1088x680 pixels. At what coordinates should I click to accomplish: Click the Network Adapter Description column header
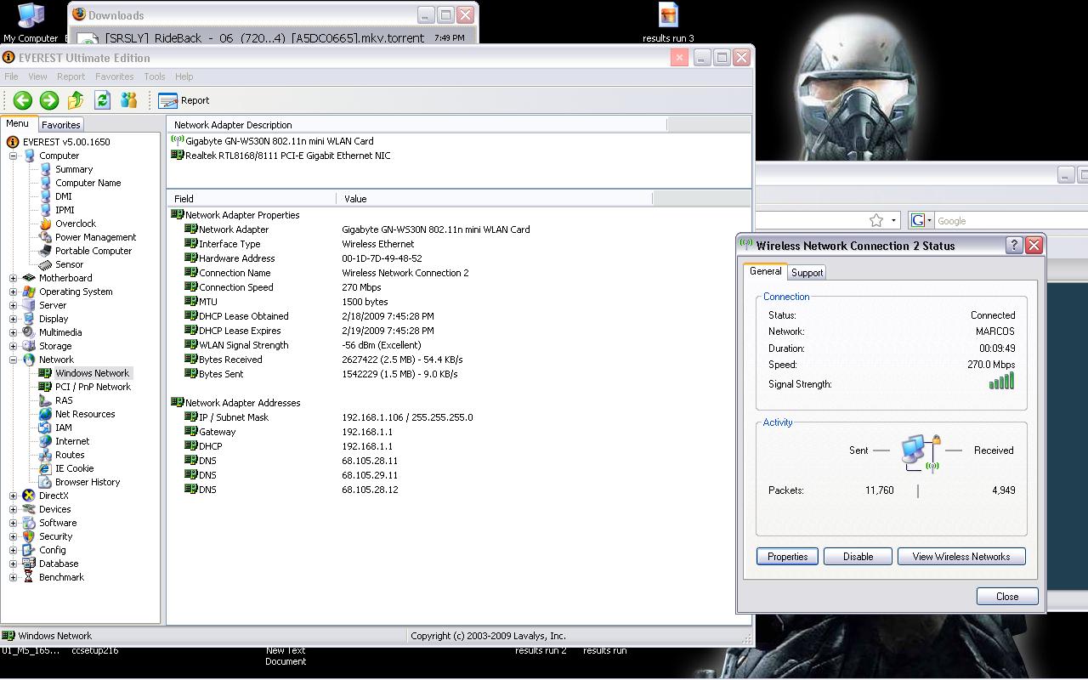pyautogui.click(x=417, y=125)
